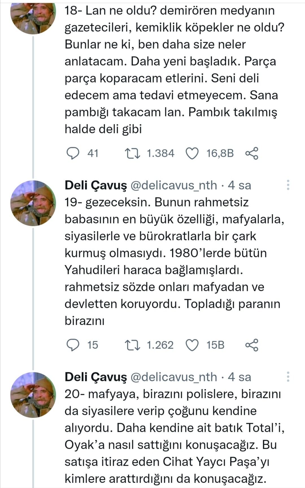Open Deli Çavuş profile from tweet 19 name
Viewport: 305px width, 488px height.
[96, 185]
